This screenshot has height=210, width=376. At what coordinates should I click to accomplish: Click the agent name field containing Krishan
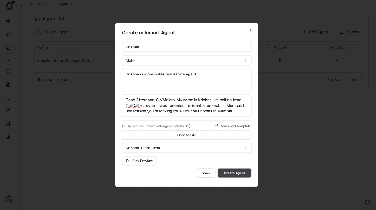tap(186, 47)
